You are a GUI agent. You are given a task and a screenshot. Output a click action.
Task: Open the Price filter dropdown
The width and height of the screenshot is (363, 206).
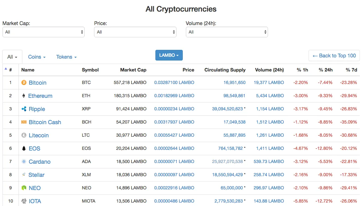pyautogui.click(x=135, y=32)
